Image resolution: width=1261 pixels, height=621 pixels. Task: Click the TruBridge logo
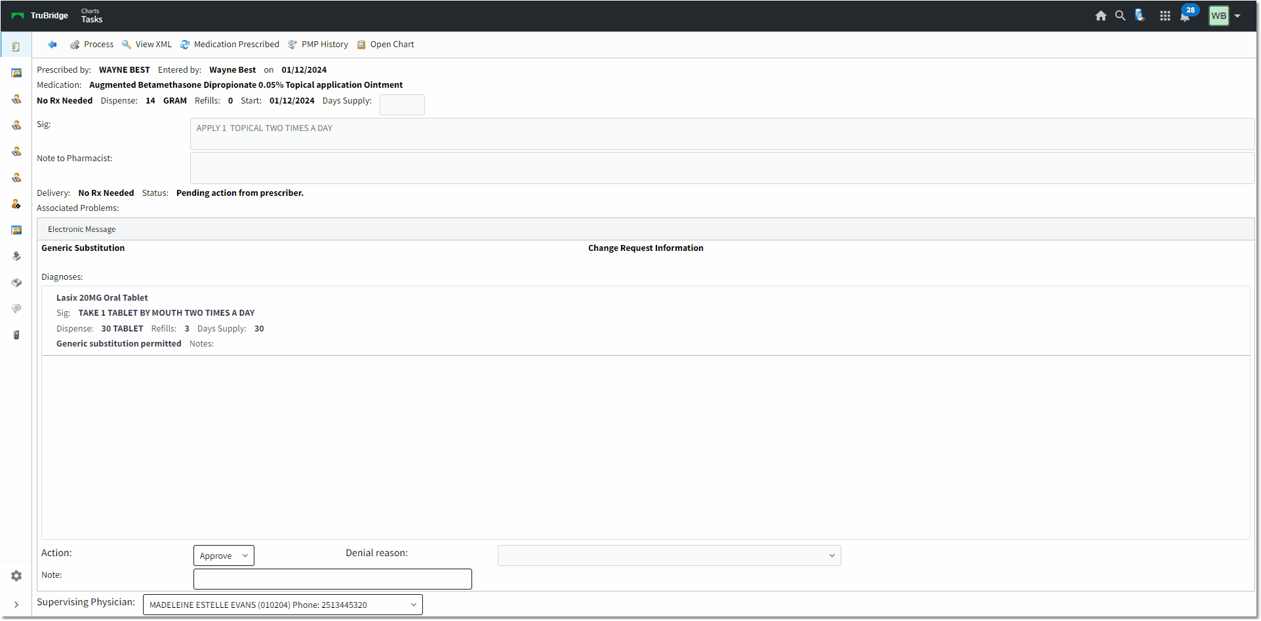click(x=40, y=16)
